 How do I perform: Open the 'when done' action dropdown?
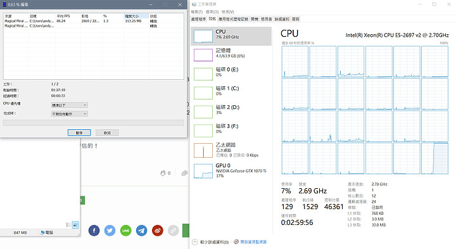(x=69, y=114)
